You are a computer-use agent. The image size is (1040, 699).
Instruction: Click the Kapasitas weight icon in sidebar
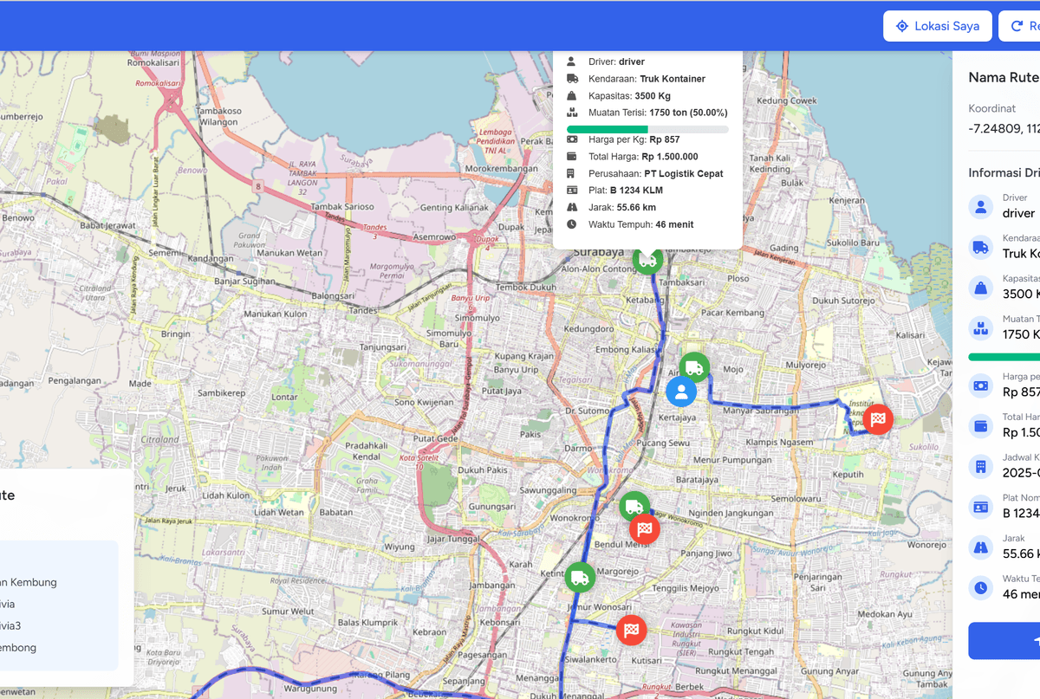pyautogui.click(x=980, y=288)
